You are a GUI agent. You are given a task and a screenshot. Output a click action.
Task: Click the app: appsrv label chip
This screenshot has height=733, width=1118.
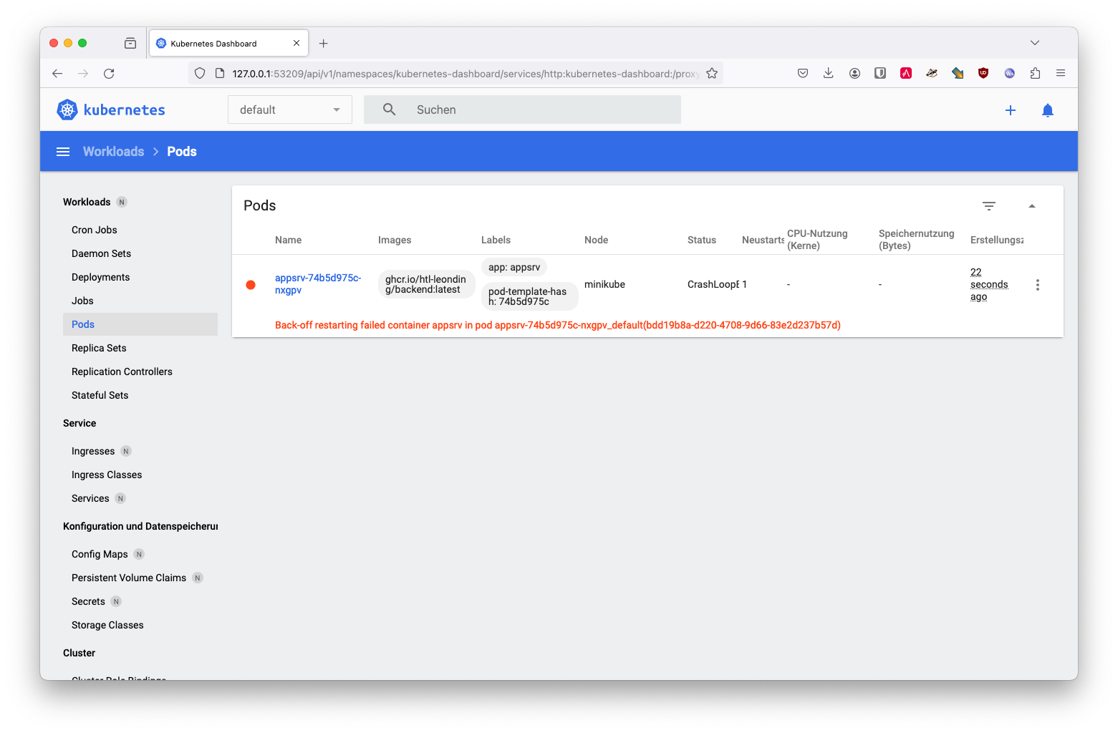pos(514,267)
